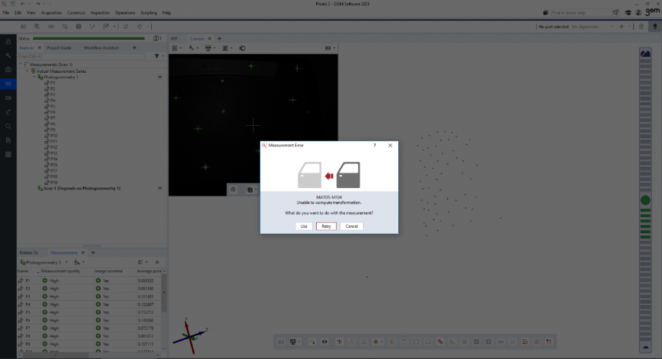Select the highlighted barcode workspace icon in sidebar
The image size is (662, 359).
tap(8, 83)
